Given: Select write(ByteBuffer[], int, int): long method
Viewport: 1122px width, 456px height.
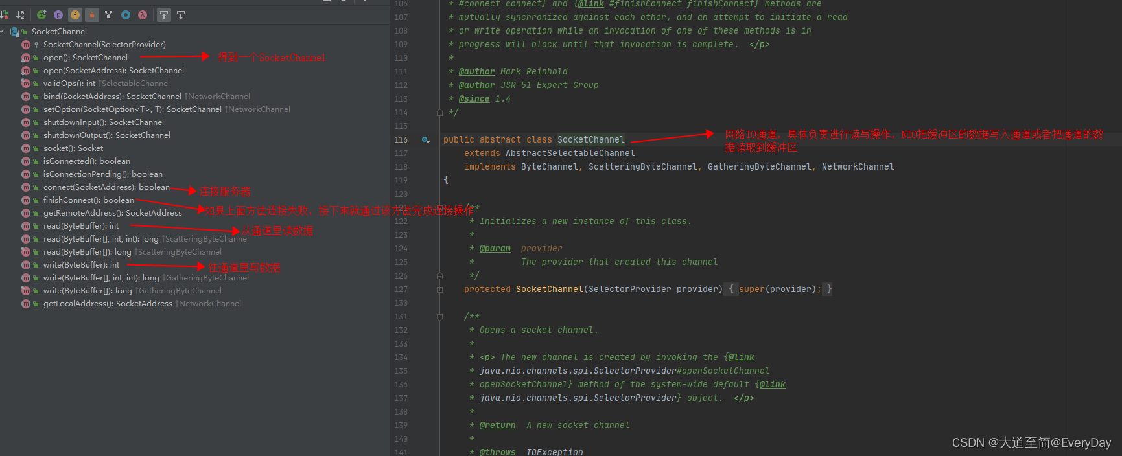Looking at the screenshot, I should 101,277.
